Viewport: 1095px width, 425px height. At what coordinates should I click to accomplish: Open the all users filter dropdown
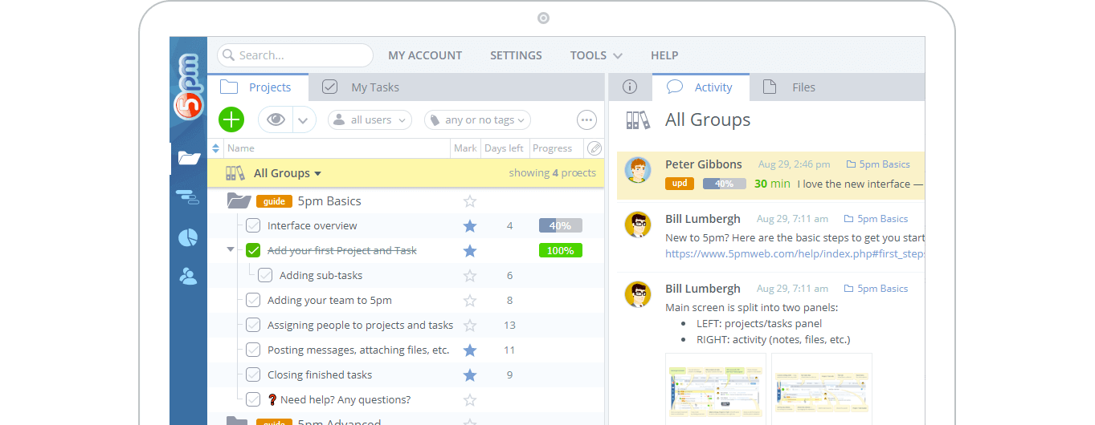click(x=370, y=120)
